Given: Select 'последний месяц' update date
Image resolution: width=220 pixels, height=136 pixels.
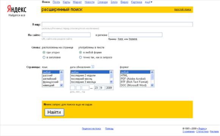Looking at the screenshot, I should (x=90, y=79).
